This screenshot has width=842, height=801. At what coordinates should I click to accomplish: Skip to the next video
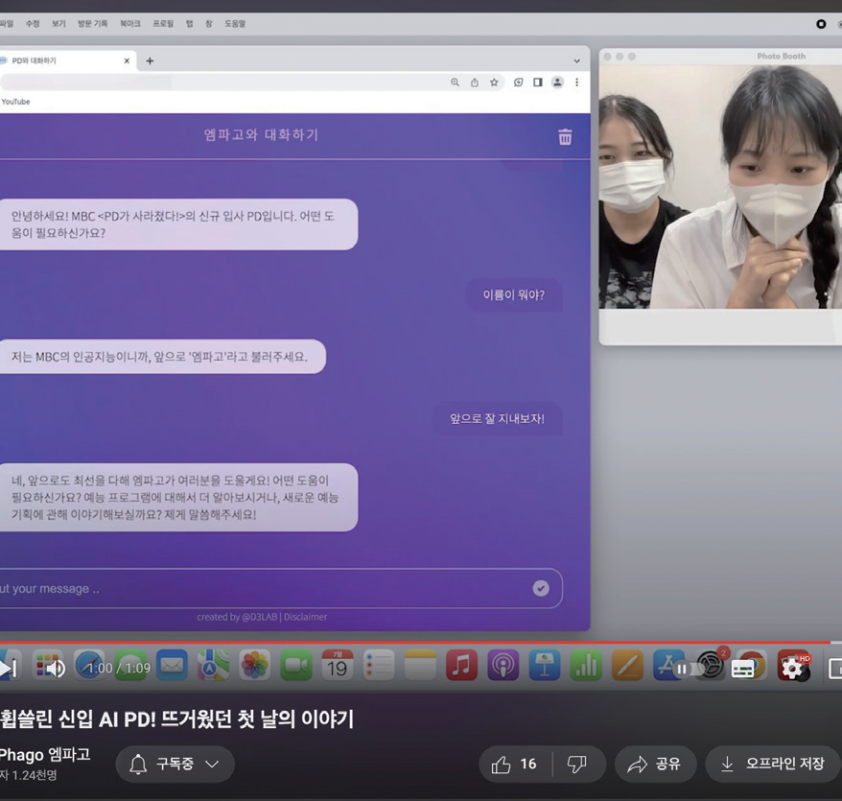click(x=9, y=669)
